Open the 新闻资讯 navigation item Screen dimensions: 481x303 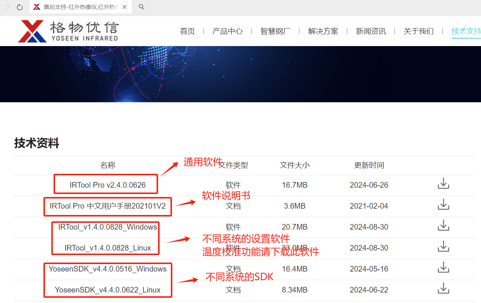[371, 31]
